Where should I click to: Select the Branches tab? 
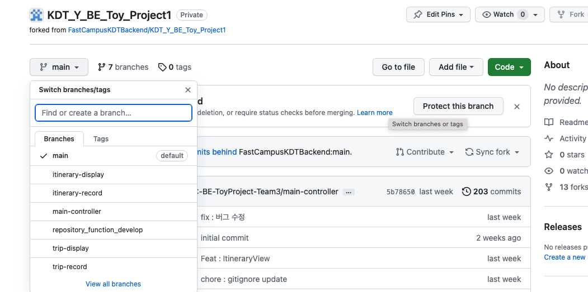pyautogui.click(x=59, y=138)
